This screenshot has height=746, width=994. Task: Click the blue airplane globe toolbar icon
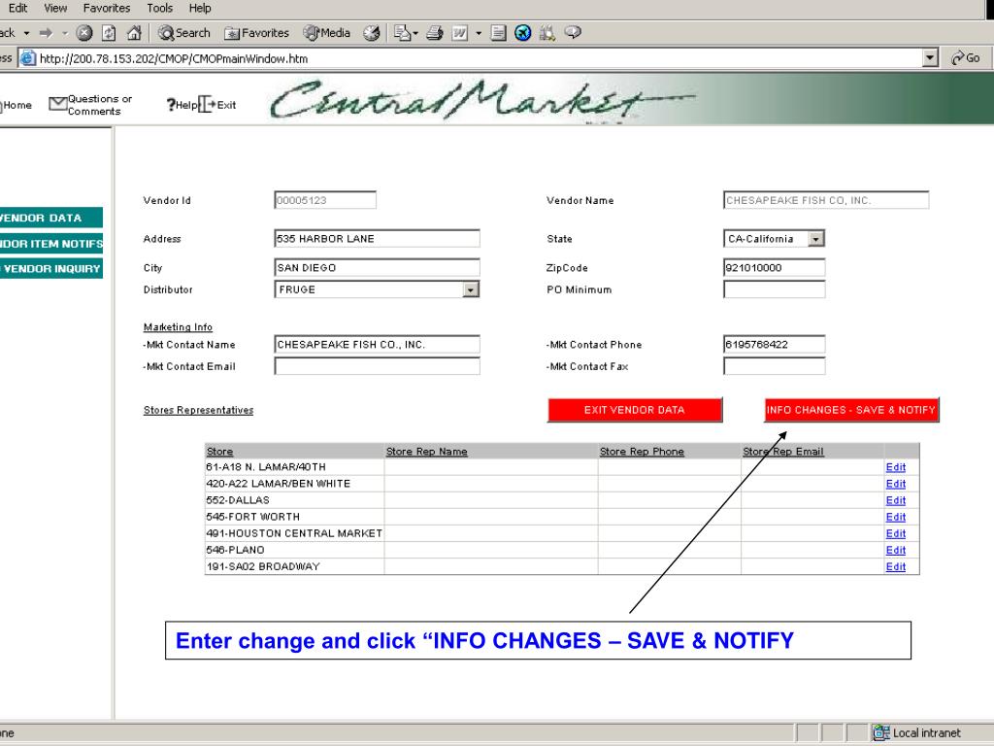[x=523, y=33]
